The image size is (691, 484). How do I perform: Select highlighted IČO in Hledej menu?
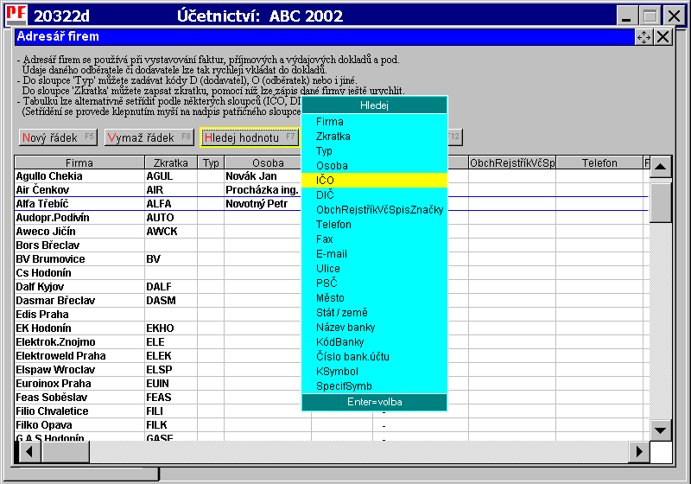[x=374, y=180]
